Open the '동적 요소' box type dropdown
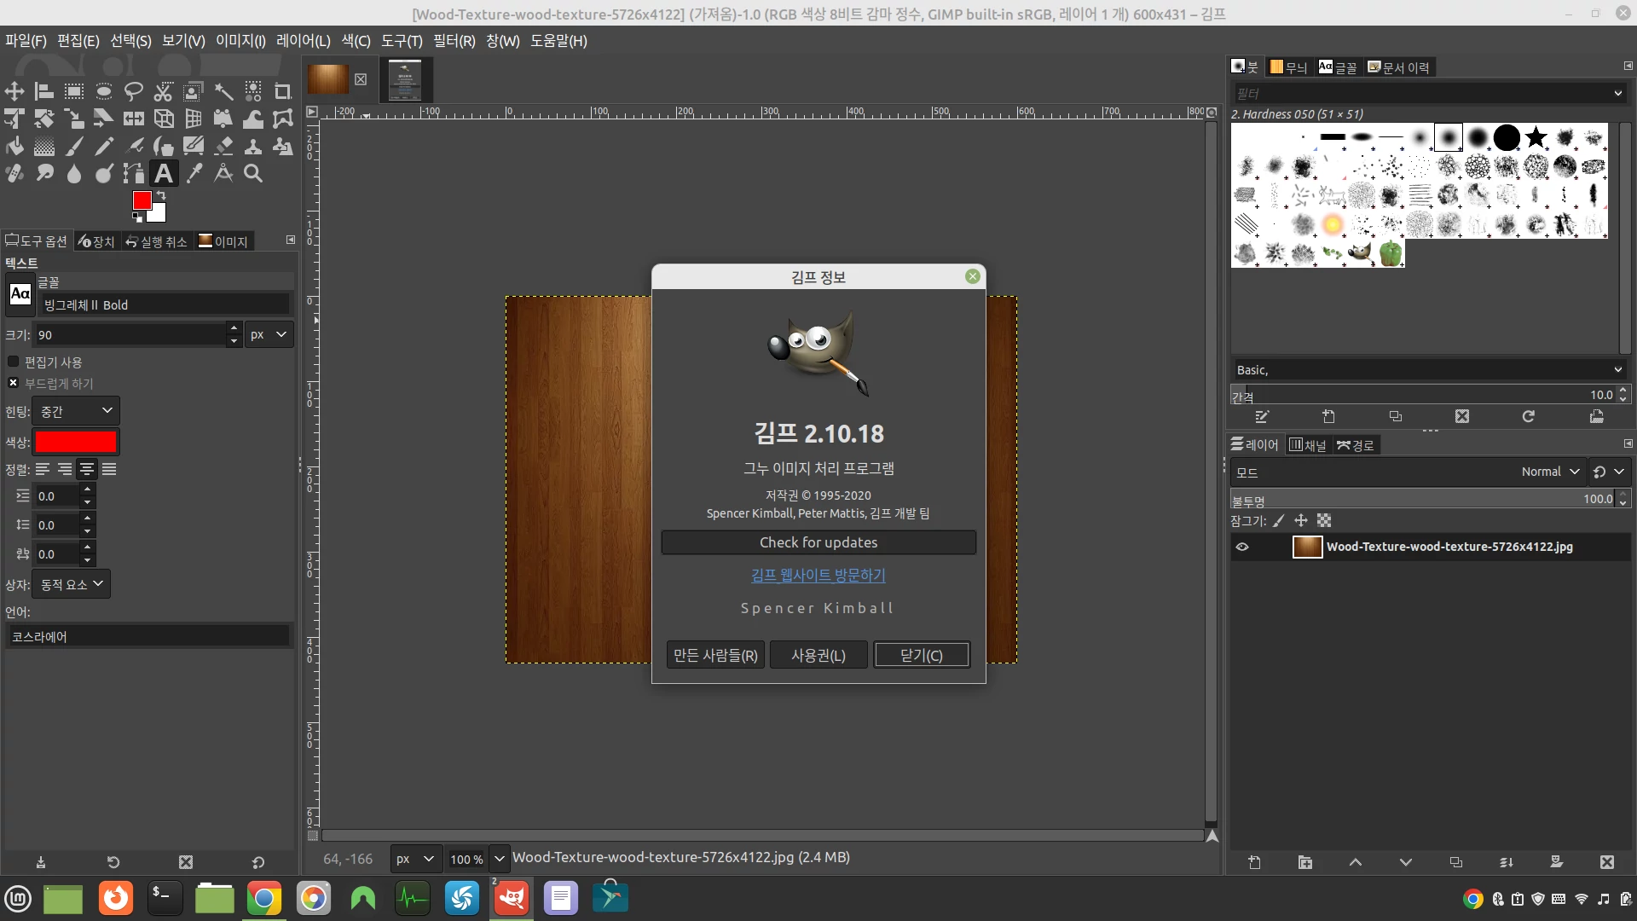 72,584
